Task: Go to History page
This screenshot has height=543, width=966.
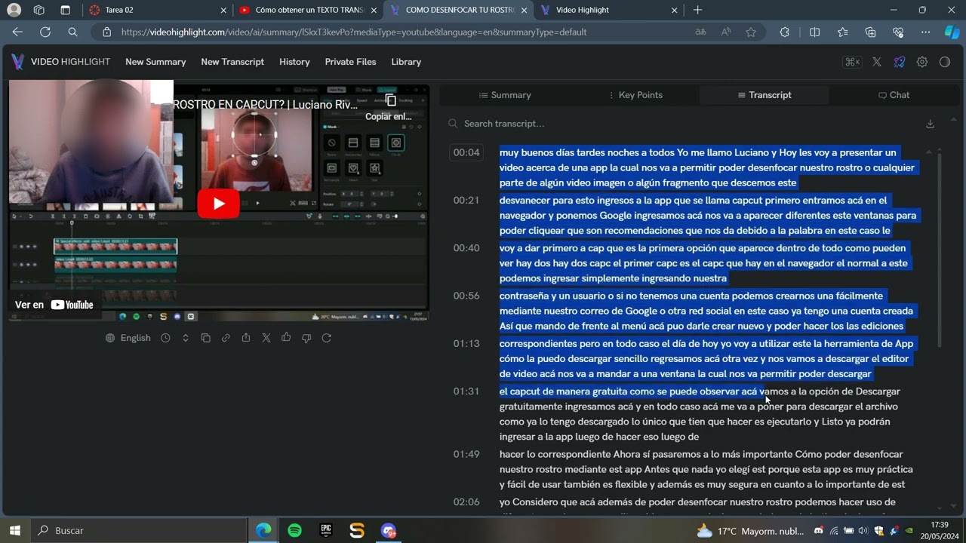Action: (294, 62)
